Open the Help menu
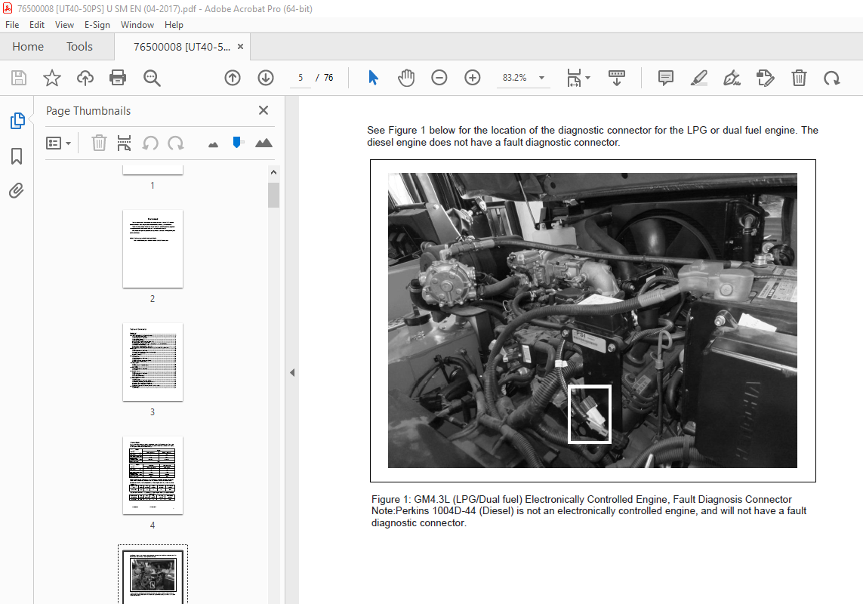 (x=174, y=25)
